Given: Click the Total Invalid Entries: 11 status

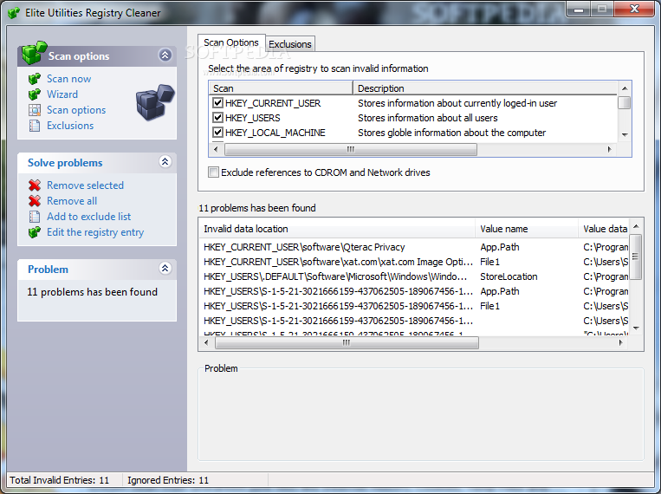Looking at the screenshot, I should pos(60,480).
